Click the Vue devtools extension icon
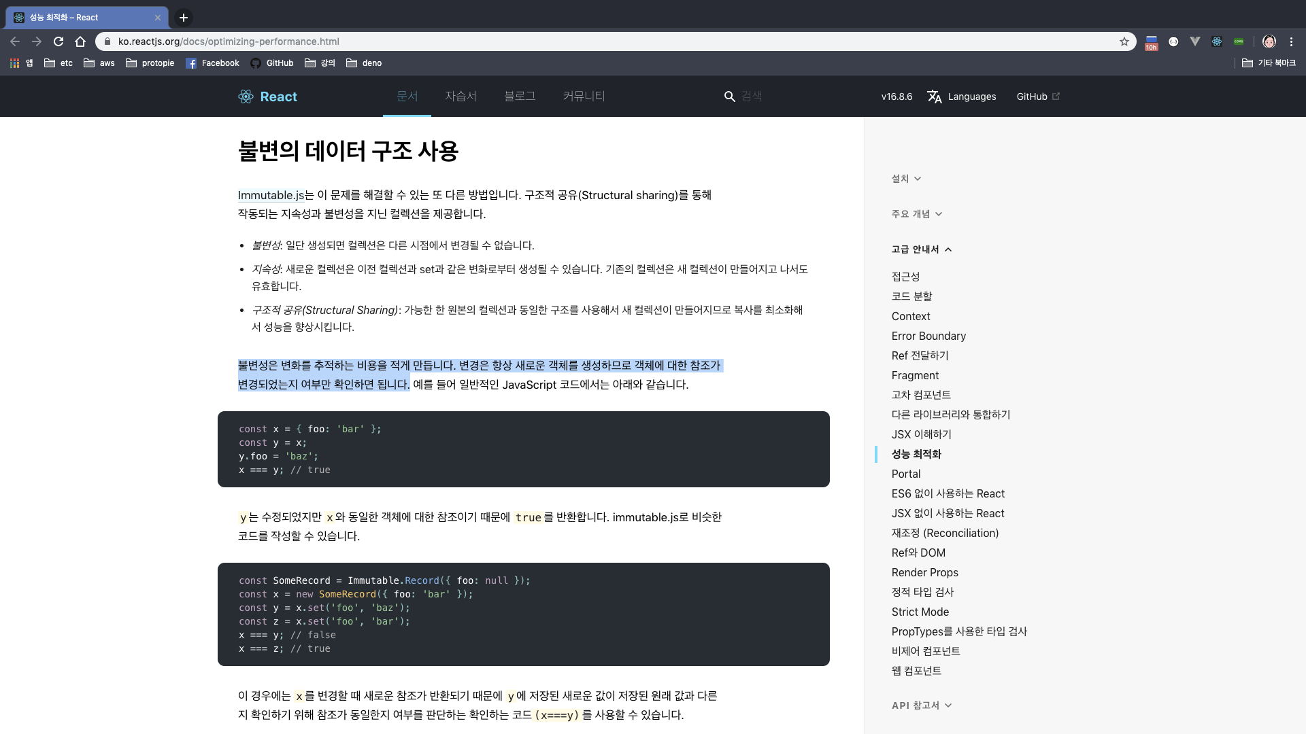The height and width of the screenshot is (734, 1306). pos(1194,41)
